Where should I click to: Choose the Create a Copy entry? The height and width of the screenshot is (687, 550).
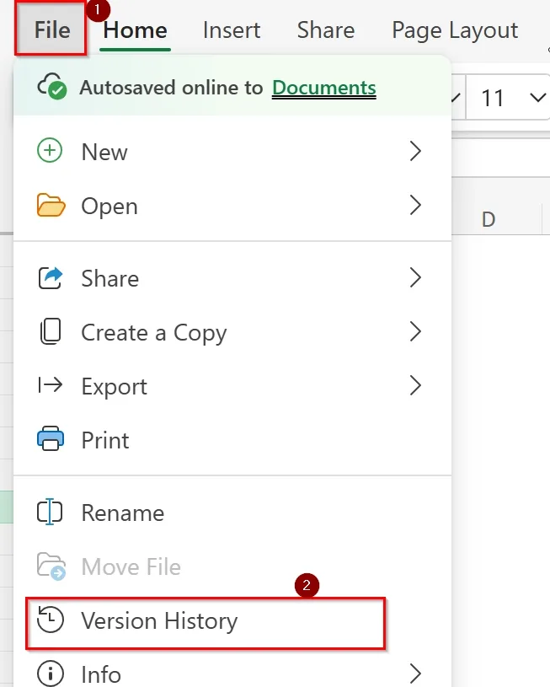(x=232, y=333)
